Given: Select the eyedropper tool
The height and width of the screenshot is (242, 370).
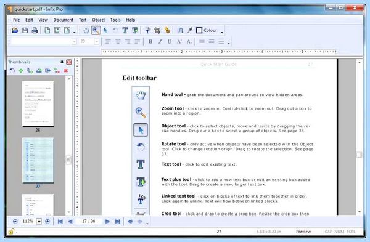Looking at the screenshot, I should [x=190, y=30].
